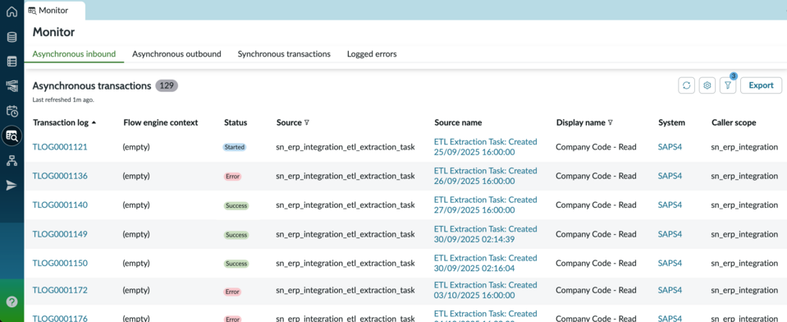Image resolution: width=787 pixels, height=322 pixels.
Task: Sort by the Flow engine context header
Action: pyautogui.click(x=161, y=122)
